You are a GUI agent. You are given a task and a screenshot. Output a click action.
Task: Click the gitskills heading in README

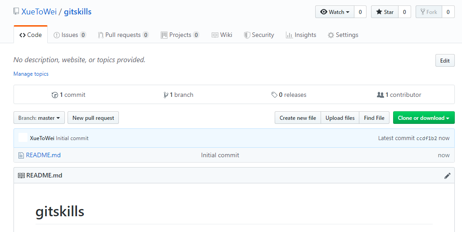(x=60, y=212)
